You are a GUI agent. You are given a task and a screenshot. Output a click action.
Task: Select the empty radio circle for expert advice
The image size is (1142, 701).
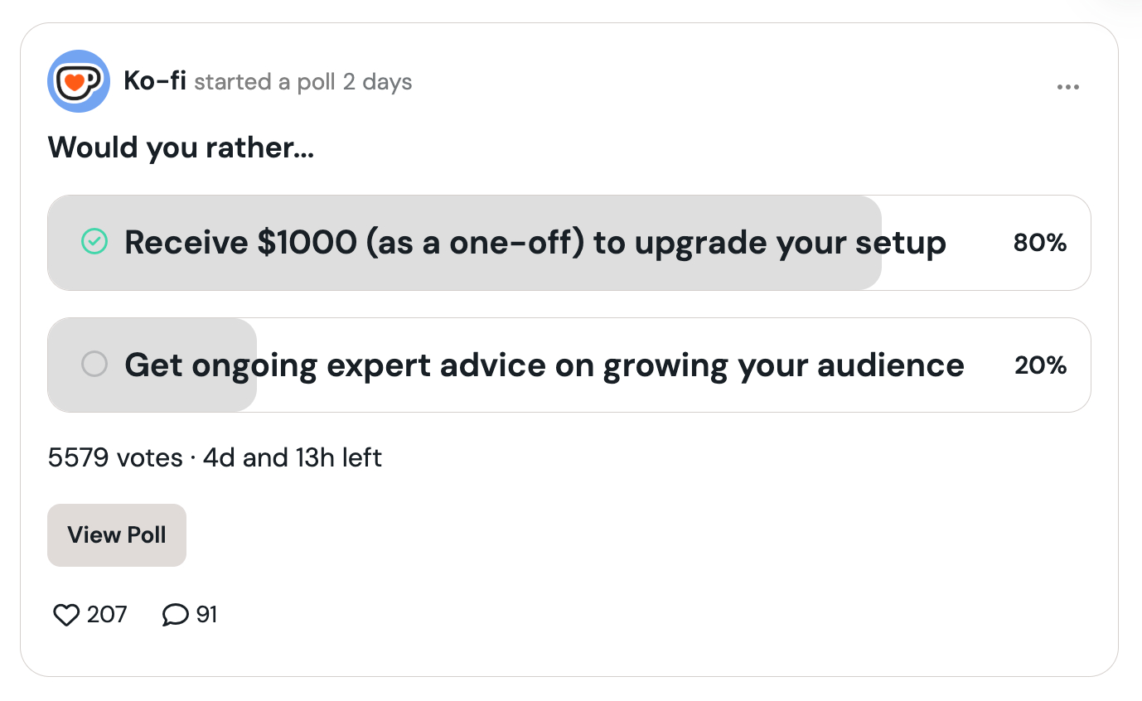94,364
